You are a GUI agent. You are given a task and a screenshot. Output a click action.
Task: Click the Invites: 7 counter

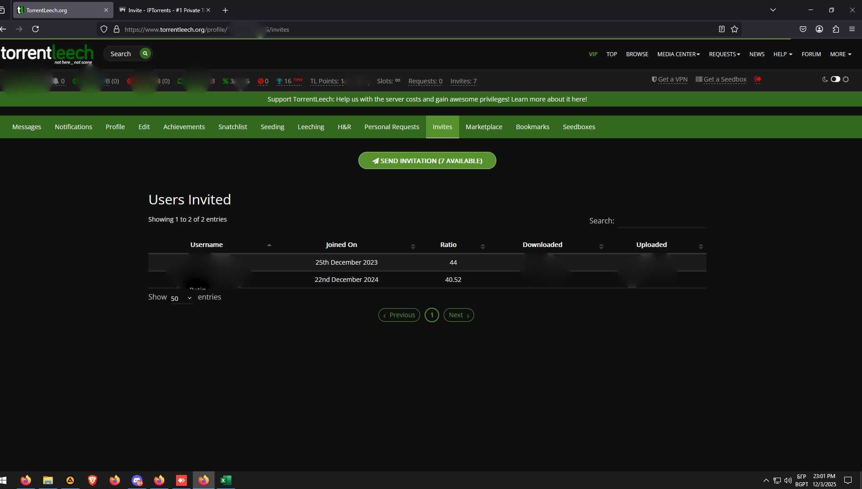coord(463,81)
